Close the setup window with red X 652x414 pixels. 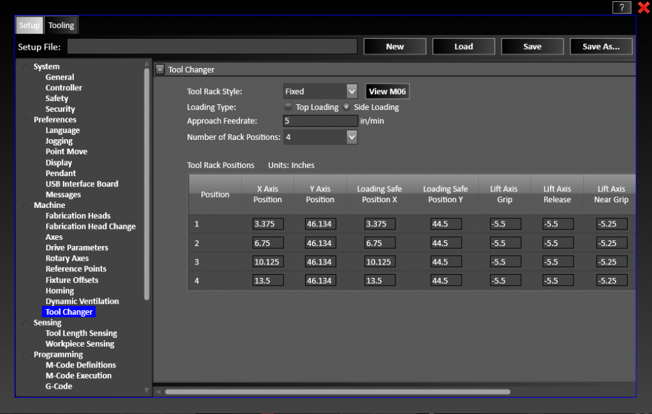(x=643, y=8)
